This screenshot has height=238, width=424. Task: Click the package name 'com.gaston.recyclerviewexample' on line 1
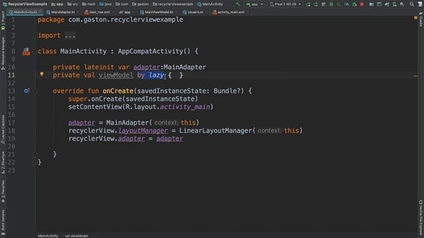[126, 20]
